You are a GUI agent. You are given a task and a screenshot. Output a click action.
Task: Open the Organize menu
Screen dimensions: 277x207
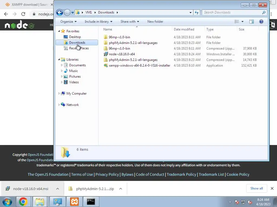pyautogui.click(x=68, y=22)
